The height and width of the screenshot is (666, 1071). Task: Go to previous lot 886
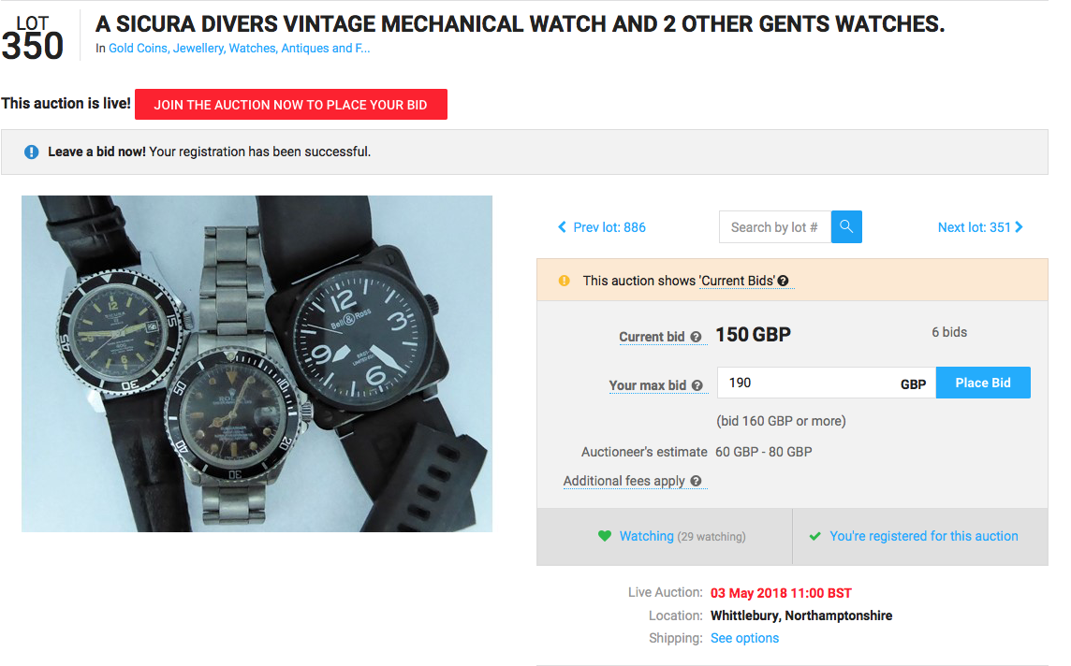601,227
